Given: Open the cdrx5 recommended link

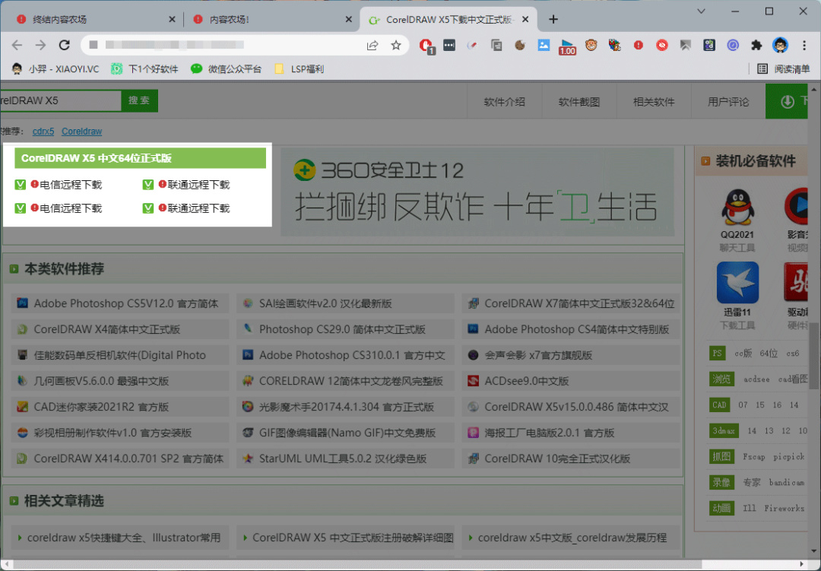Looking at the screenshot, I should (x=43, y=132).
